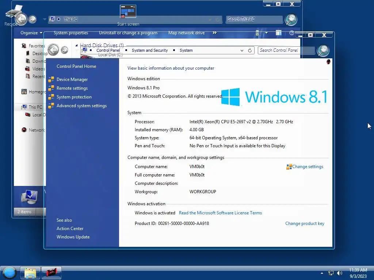Open Organize menu in This PC window
The height and width of the screenshot is (280, 374).
(x=31, y=33)
